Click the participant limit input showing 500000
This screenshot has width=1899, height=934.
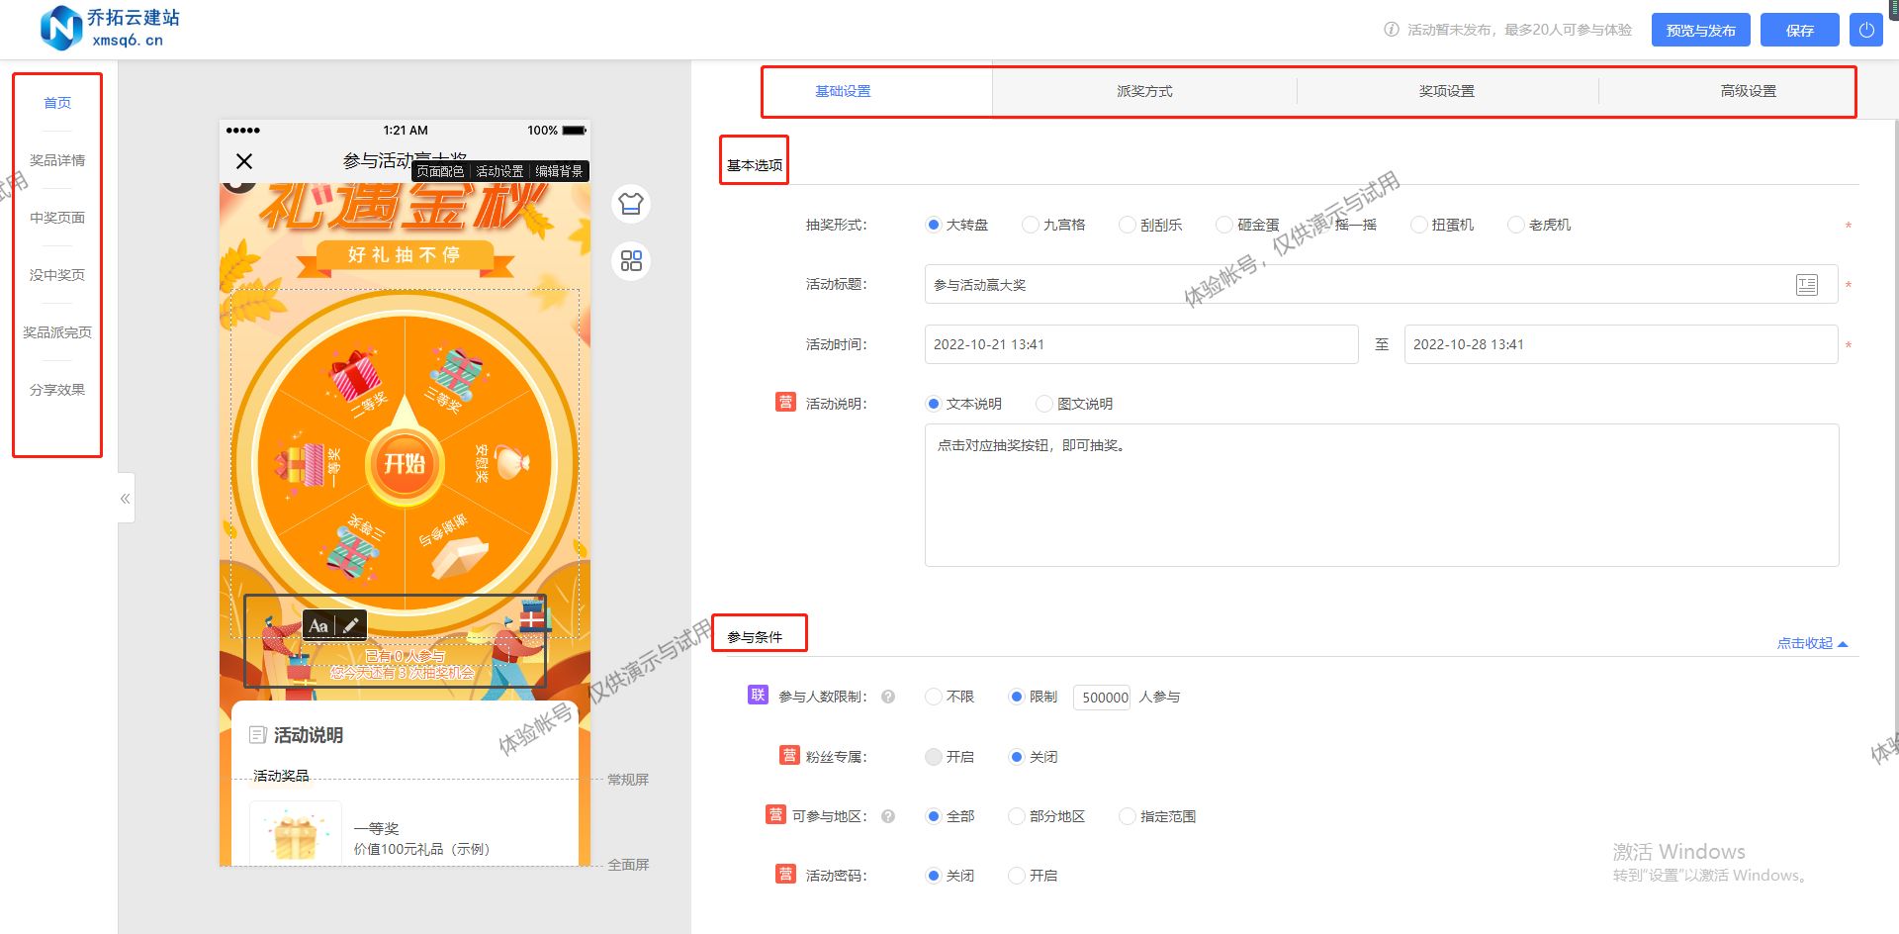coord(1101,697)
